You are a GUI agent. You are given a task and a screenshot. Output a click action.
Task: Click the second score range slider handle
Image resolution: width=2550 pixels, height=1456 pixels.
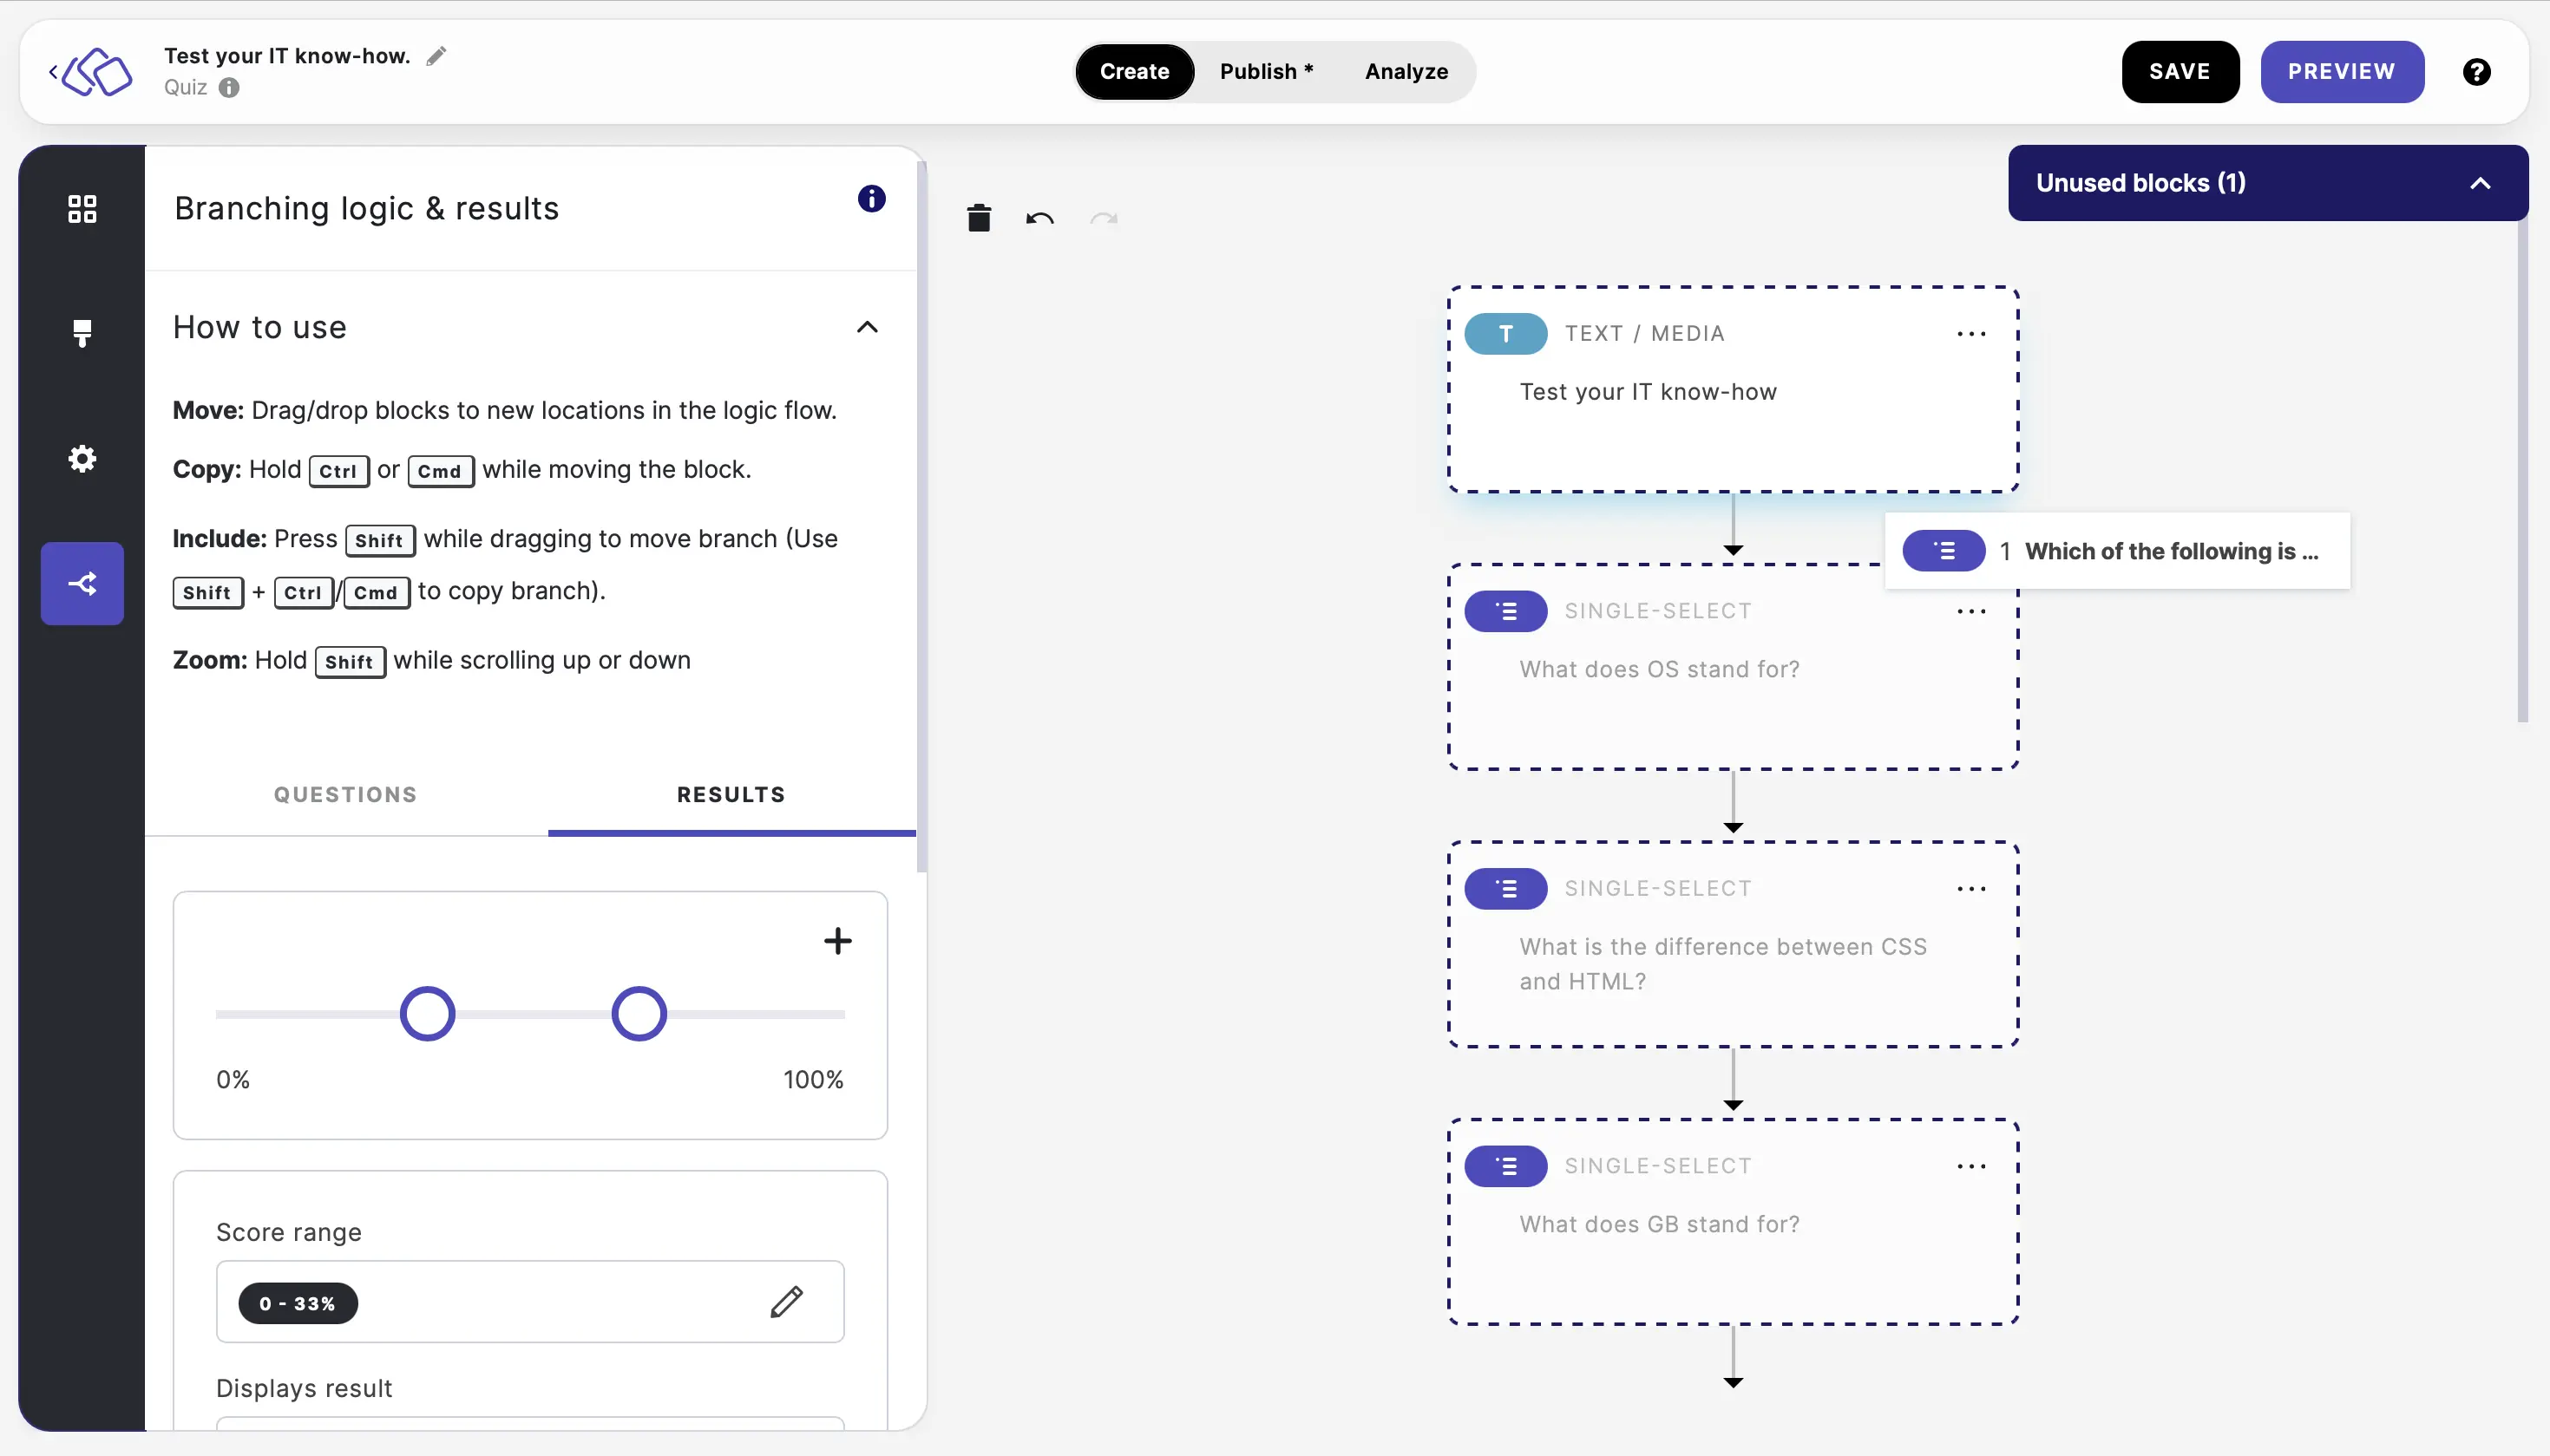639,1014
